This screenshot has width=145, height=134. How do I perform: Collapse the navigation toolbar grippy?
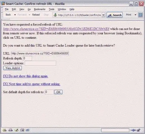pyautogui.click(x=2, y=15)
